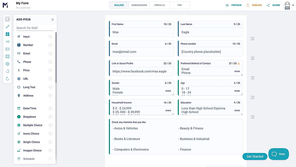Click the undo arrow in sidebar
This screenshot has height=167, width=296.
tap(8, 71)
